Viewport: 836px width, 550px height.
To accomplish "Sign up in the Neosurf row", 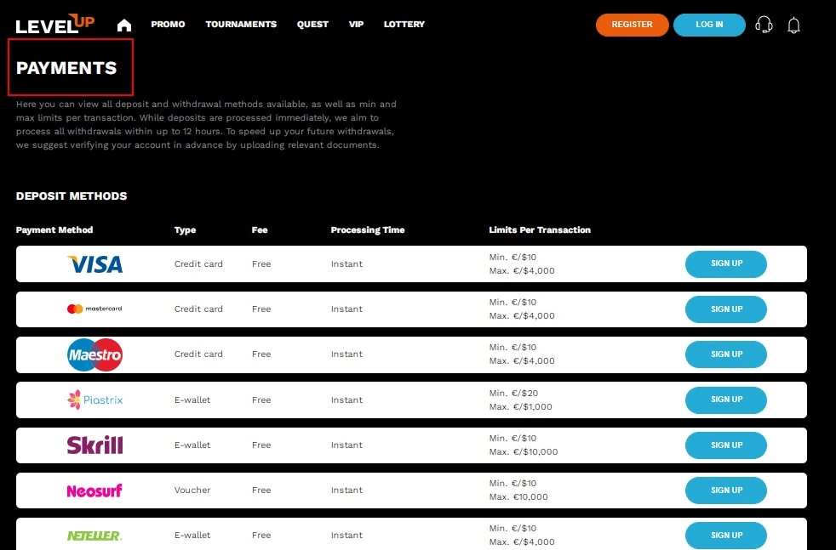I will pyautogui.click(x=726, y=490).
